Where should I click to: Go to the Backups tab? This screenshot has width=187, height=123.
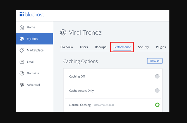click(x=100, y=47)
